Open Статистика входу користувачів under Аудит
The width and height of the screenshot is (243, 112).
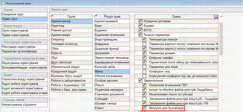pos(23,79)
